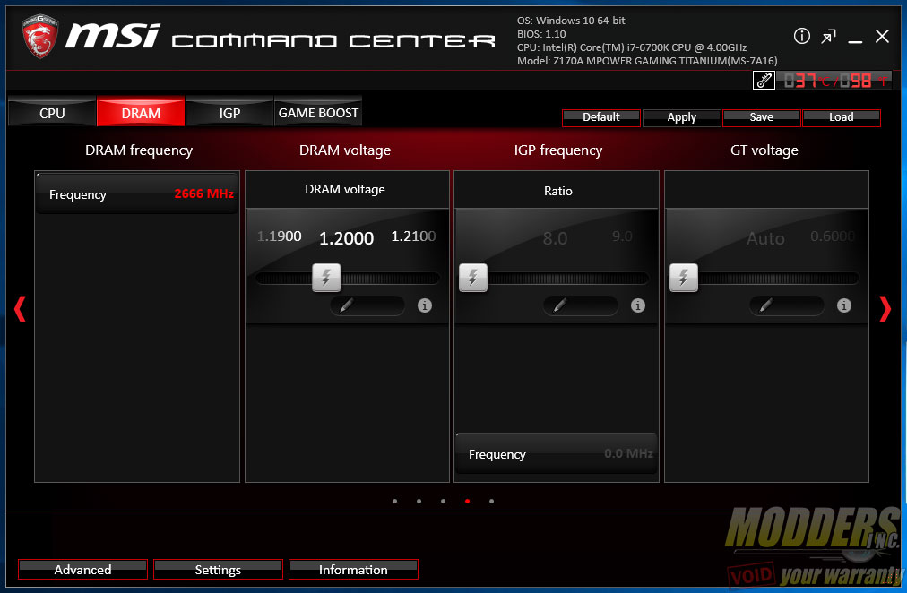Click the GT voltage edit field
The height and width of the screenshot is (593, 907).
(787, 305)
